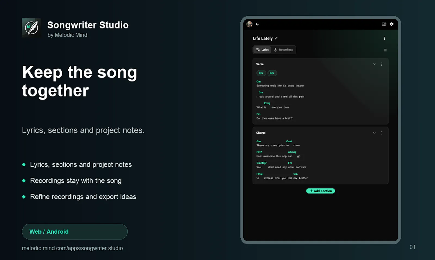The width and height of the screenshot is (435, 260).
Task: Open melodic-mind.com/apps/songwriter-studio link
Action: coord(72,248)
